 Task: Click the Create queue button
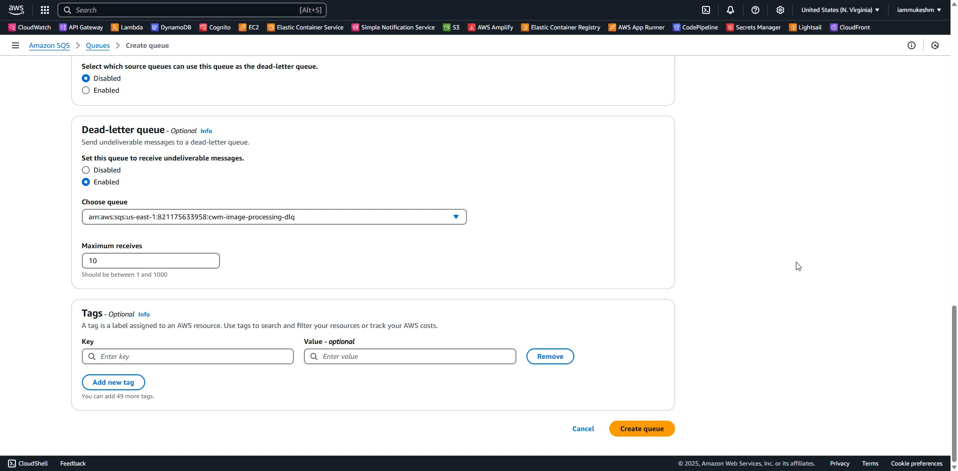641,428
